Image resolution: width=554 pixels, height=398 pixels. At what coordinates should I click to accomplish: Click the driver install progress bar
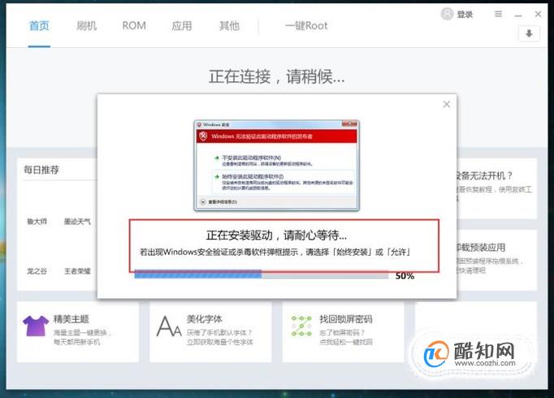click(261, 275)
